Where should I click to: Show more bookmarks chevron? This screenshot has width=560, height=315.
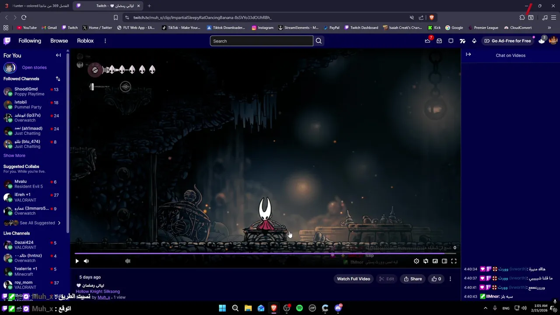[x=549, y=28]
